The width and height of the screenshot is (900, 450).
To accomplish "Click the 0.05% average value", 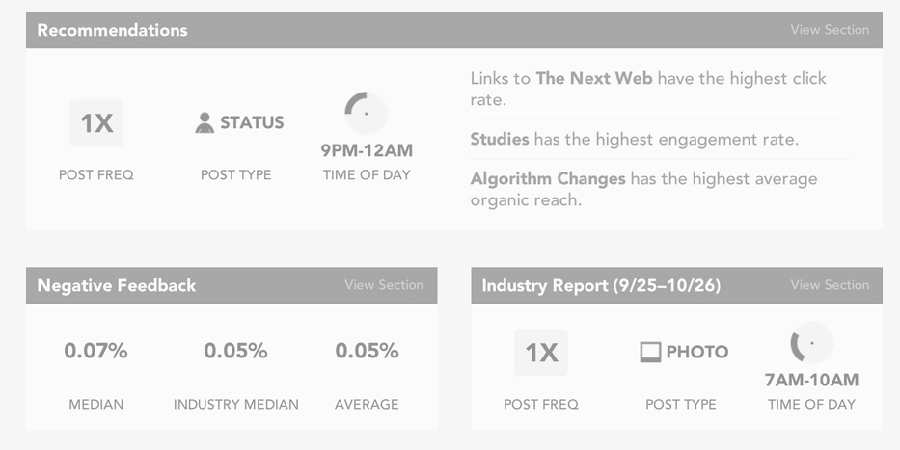I will click(x=367, y=351).
